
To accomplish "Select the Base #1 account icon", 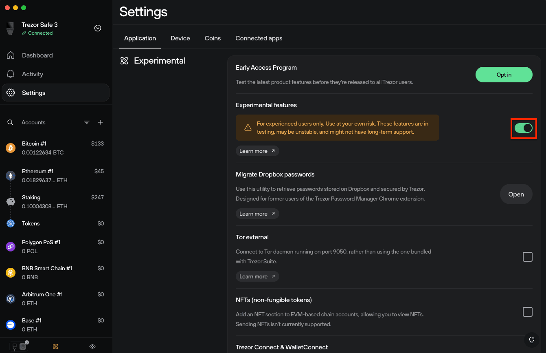I will click(11, 325).
